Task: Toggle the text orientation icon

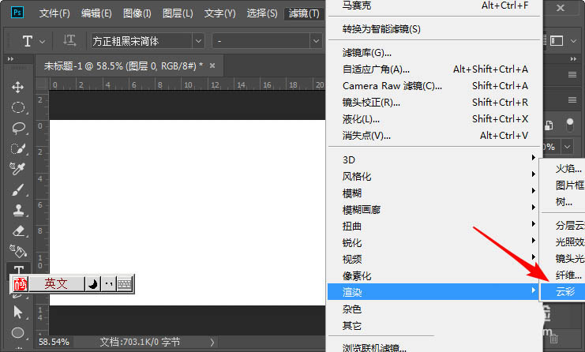Action: pos(69,40)
